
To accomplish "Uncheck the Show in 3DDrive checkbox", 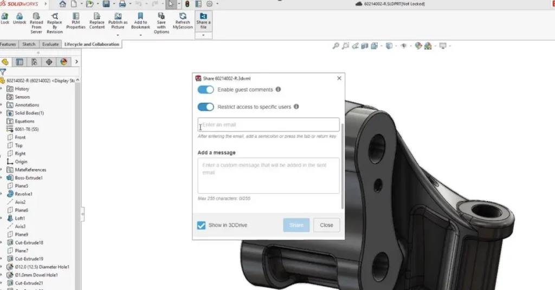I will [x=202, y=225].
